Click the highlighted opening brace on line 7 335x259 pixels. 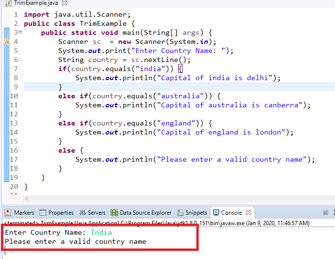pyautogui.click(x=180, y=69)
